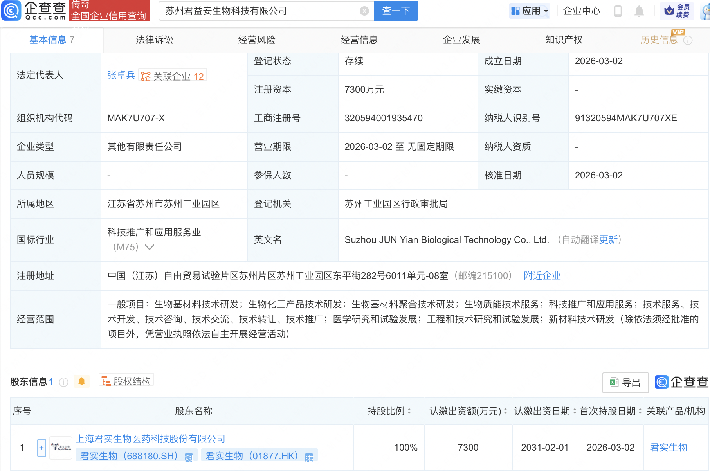This screenshot has height=471, width=710.
Task: Click the notification bell in top bar
Action: pyautogui.click(x=639, y=11)
